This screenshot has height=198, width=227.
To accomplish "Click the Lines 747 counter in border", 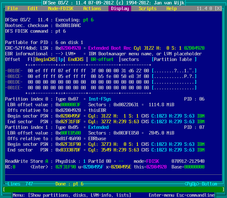I will pos(20,184).
